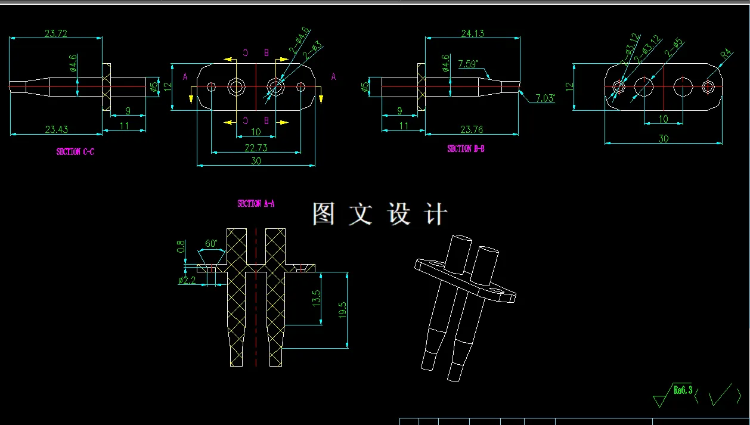The height and width of the screenshot is (425, 750).
Task: Click the 2-Ø4.6 hole callout
Action: (298, 38)
